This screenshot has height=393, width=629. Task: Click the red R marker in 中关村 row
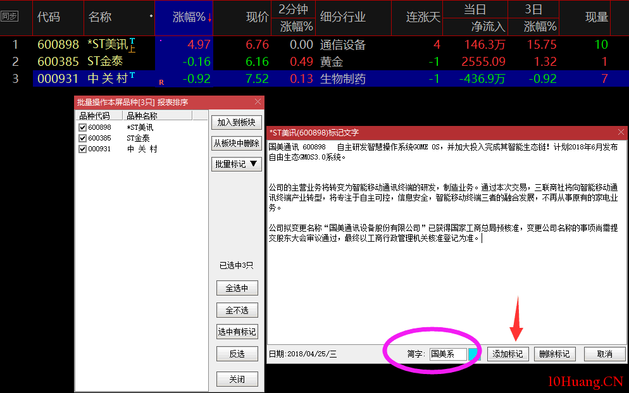(x=161, y=82)
